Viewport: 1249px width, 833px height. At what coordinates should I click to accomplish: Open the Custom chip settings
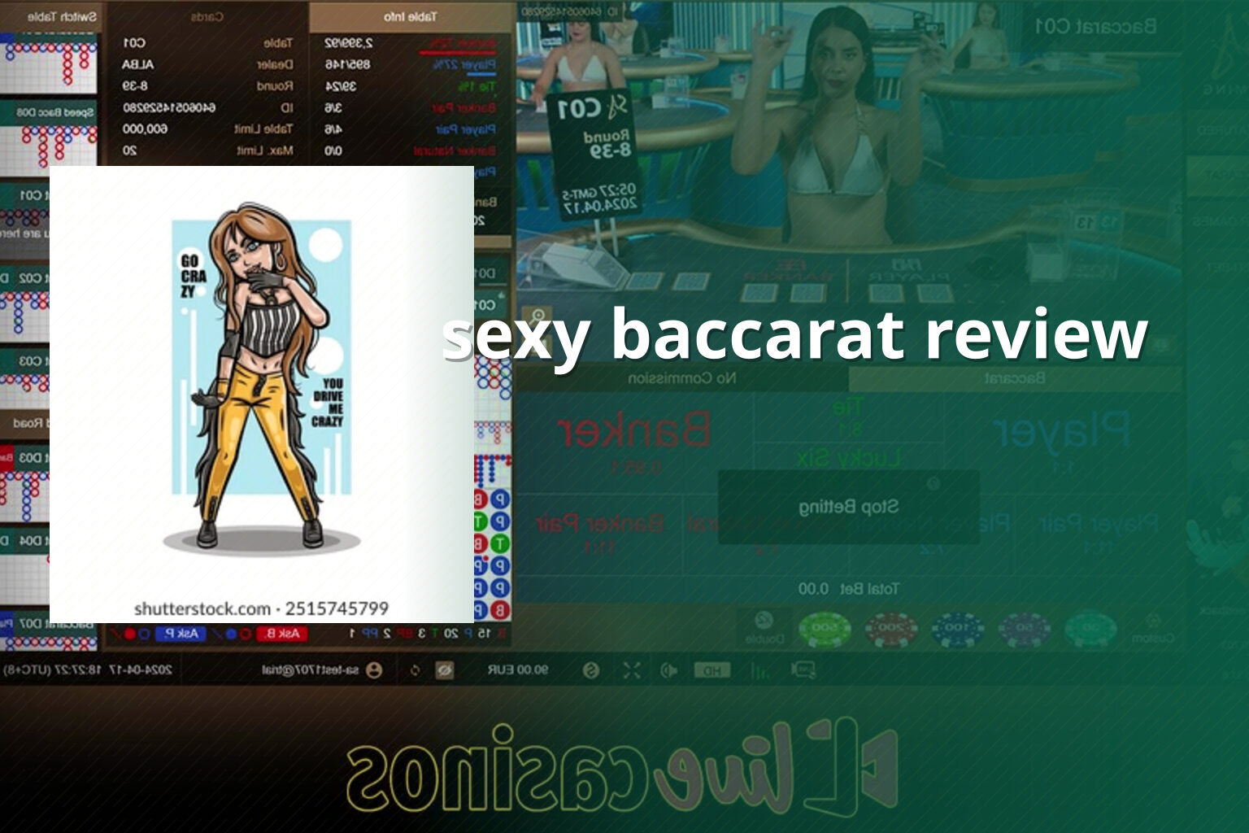pos(1153,629)
